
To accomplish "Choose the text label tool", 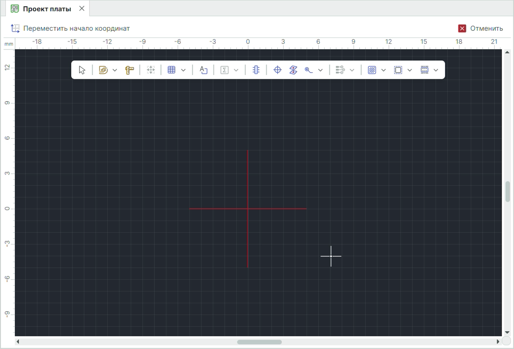I will [x=203, y=70].
